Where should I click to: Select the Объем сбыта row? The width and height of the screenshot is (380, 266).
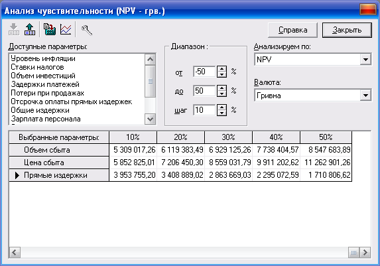pyautogui.click(x=59, y=150)
